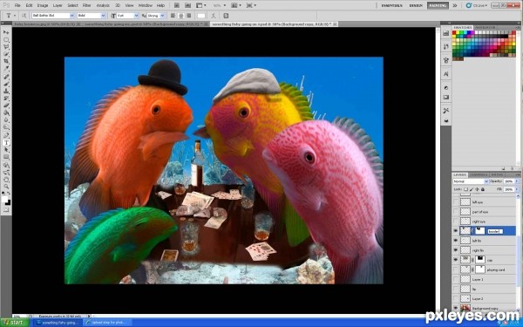Click the layer mask thumbnail of the cap layer
Viewport: 523px width, 327px height.
click(479, 260)
